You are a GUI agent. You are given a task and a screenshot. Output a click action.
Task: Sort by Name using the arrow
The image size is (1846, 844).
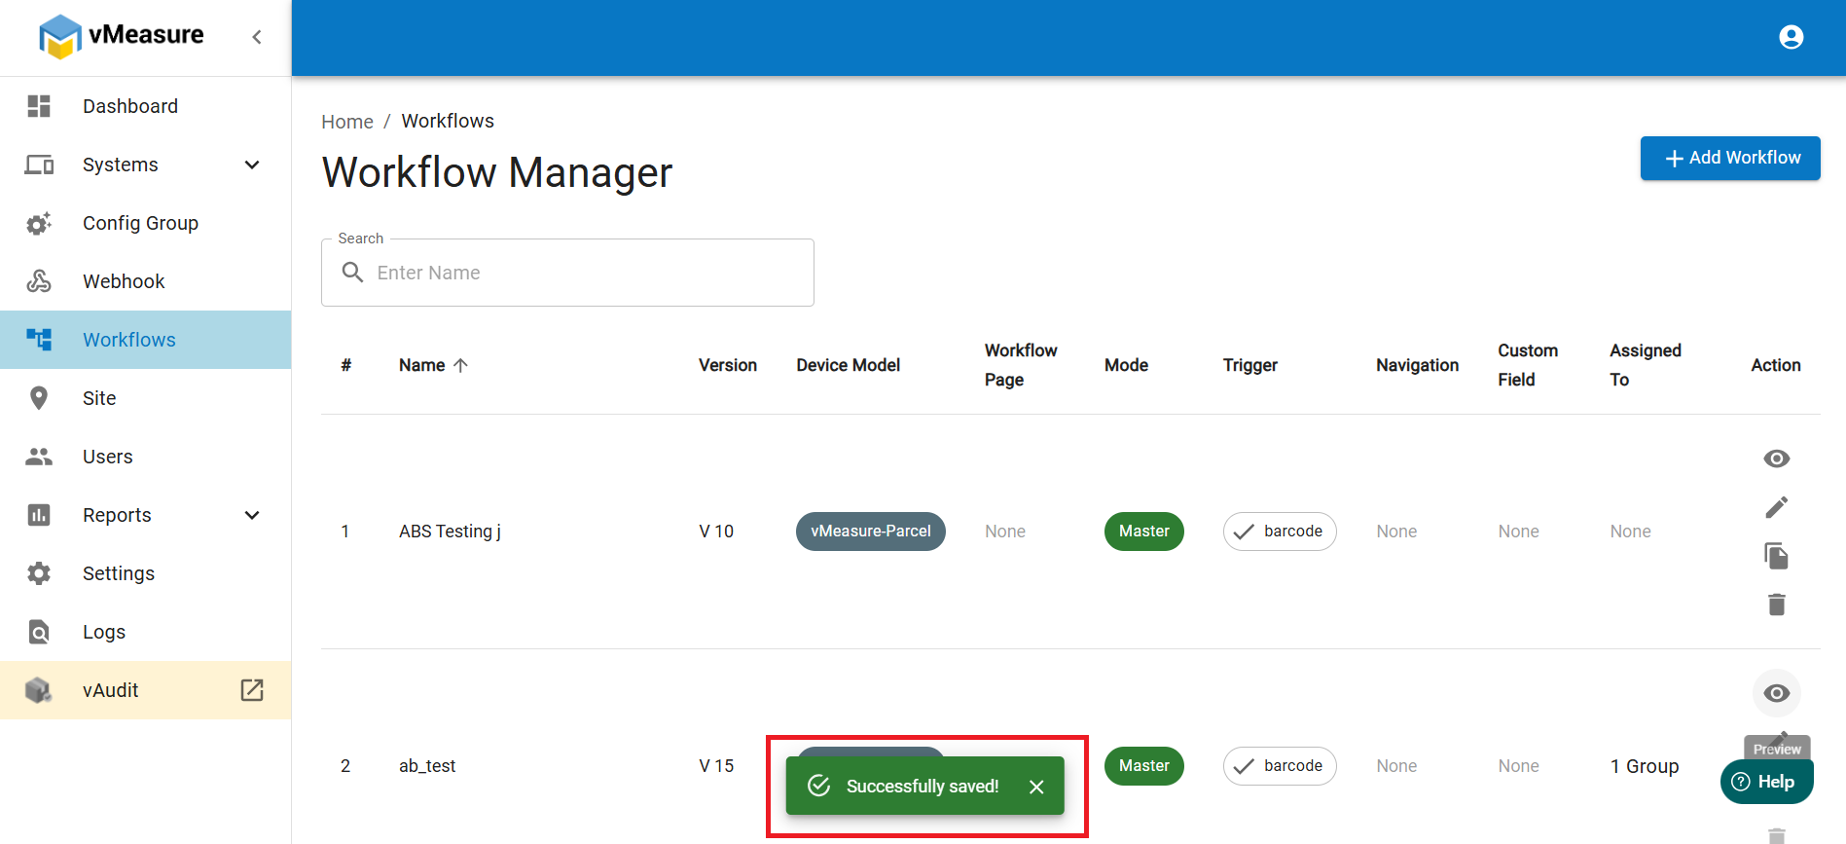tap(460, 365)
